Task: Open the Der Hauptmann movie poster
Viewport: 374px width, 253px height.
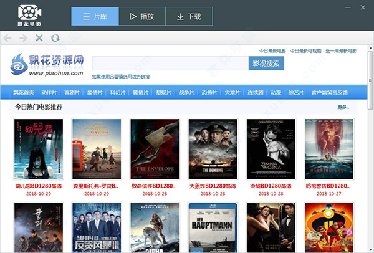Action: pyautogui.click(x=213, y=227)
